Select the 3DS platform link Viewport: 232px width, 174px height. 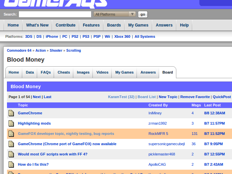(x=29, y=36)
